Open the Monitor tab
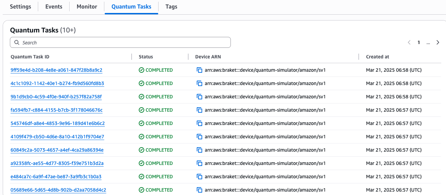 87,6
